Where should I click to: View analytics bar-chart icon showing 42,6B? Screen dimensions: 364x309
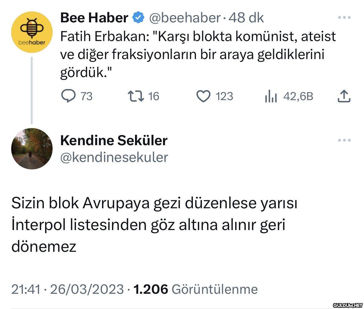pyautogui.click(x=271, y=97)
